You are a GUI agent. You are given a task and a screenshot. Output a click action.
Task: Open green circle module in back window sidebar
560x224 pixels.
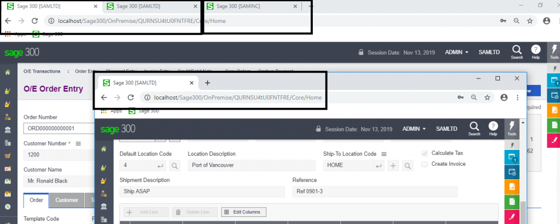tap(8, 207)
